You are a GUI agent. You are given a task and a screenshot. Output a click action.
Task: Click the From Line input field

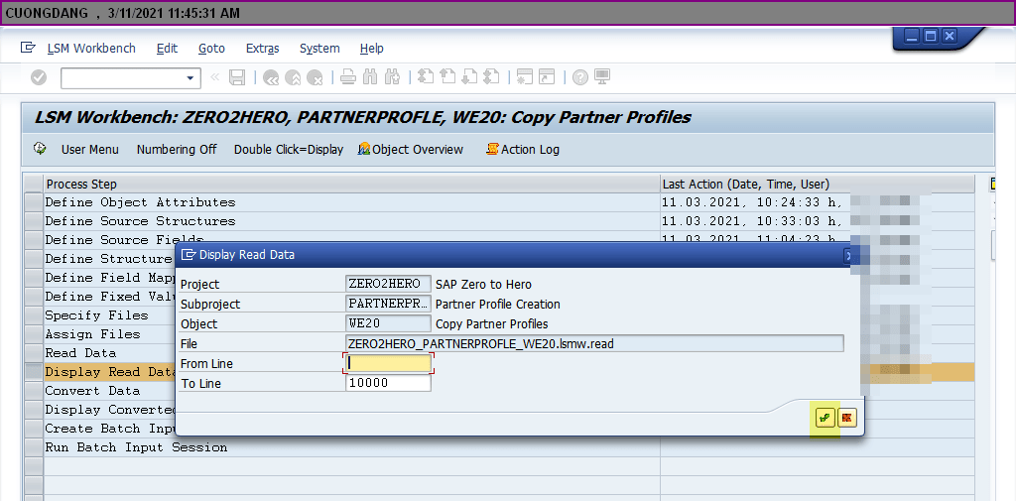click(388, 363)
